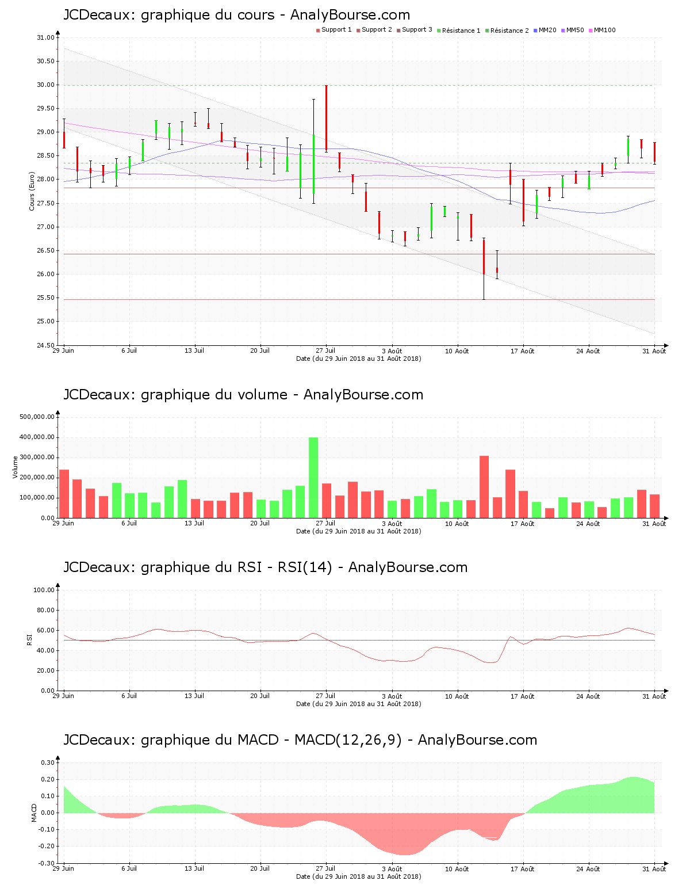Select the Support 3 legend label
690x892 pixels.
coord(417,30)
